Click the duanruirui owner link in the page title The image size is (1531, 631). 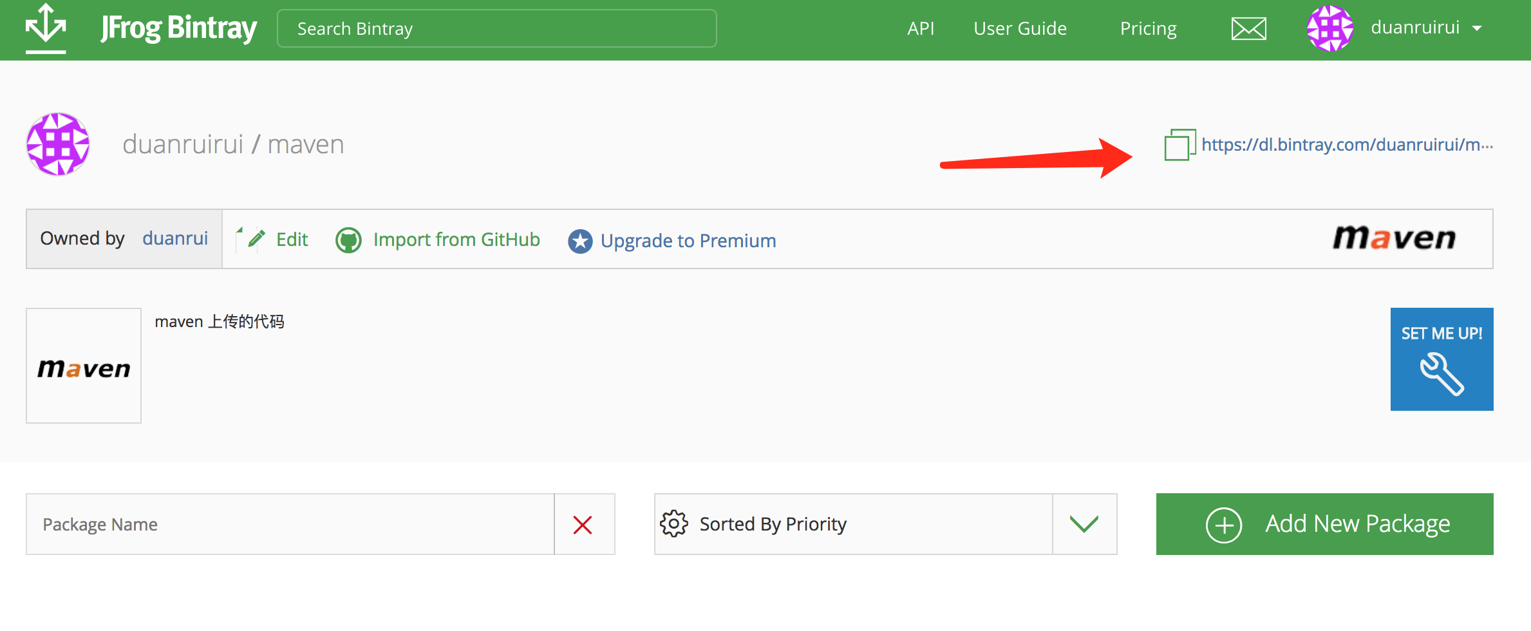pos(183,144)
